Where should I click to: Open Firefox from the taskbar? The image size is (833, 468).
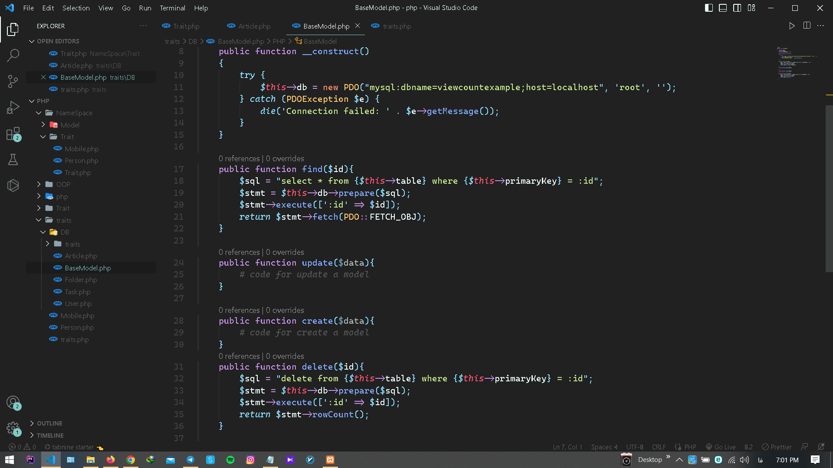click(111, 460)
